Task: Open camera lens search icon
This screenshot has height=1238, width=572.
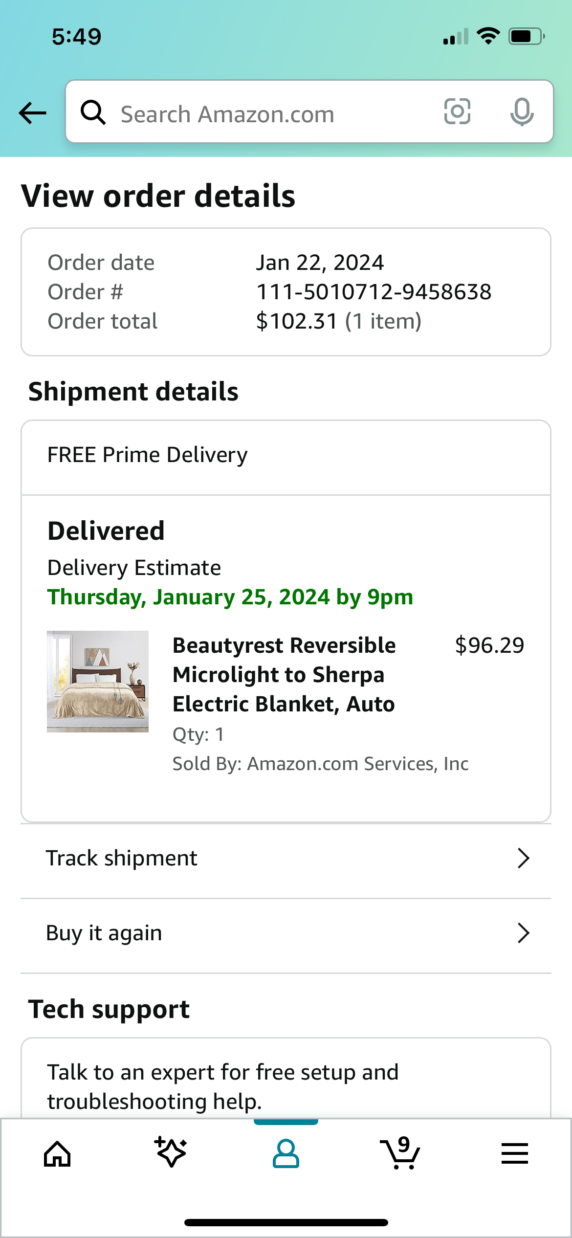Action: pos(457,111)
